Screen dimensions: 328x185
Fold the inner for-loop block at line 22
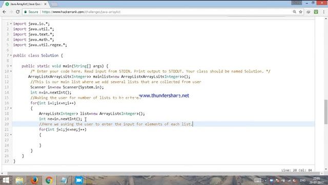(x=11, y=135)
